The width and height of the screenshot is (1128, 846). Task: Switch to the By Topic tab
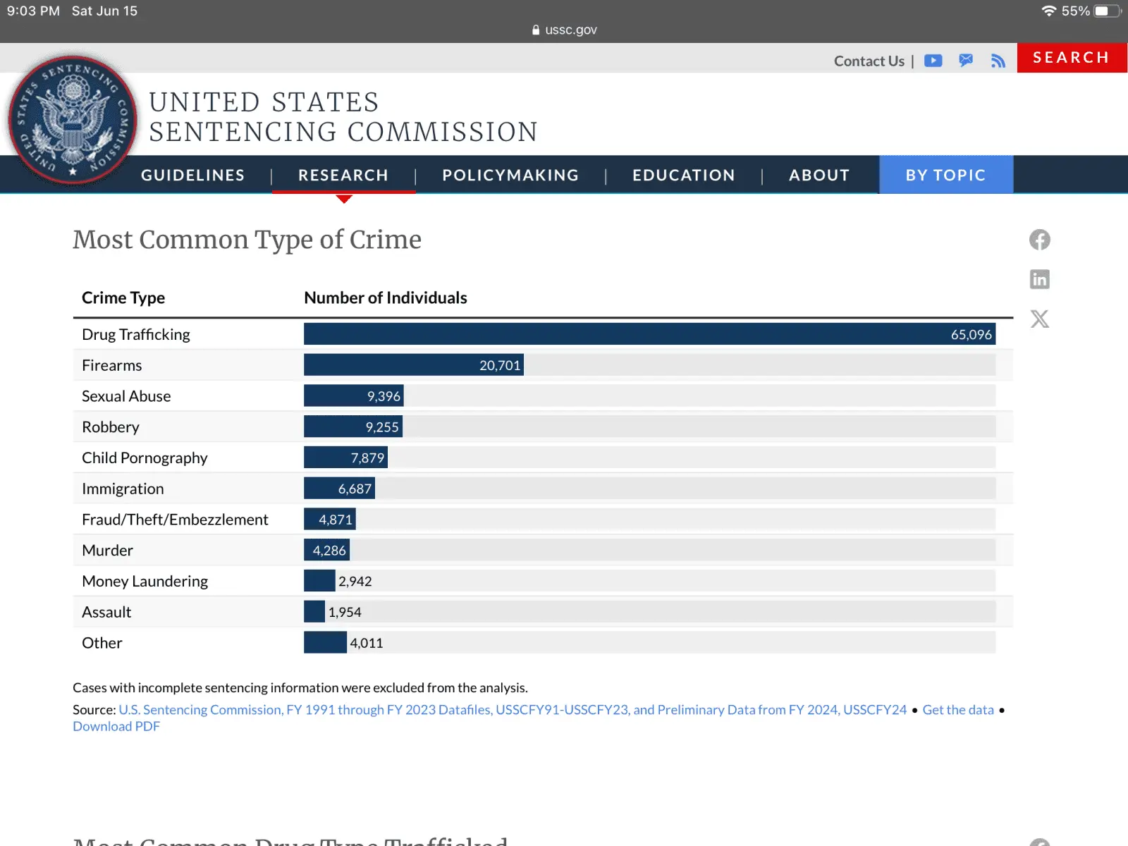coord(945,175)
